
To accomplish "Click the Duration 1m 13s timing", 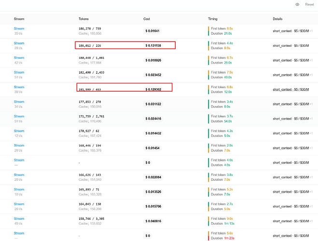I will click(222, 223).
